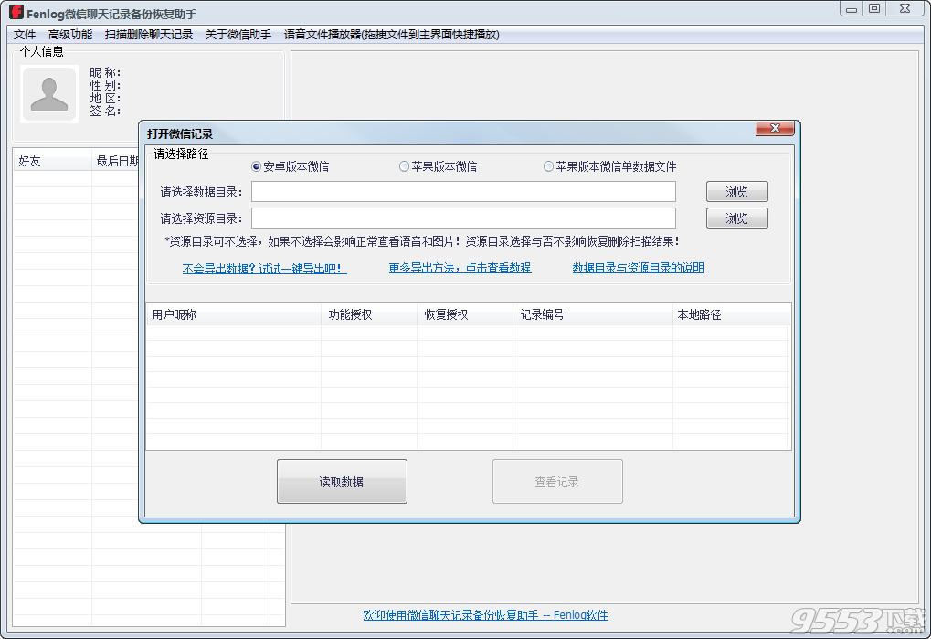This screenshot has height=639, width=931.
Task: Close the 打开微信记录 dialog
Action: pyautogui.click(x=775, y=128)
